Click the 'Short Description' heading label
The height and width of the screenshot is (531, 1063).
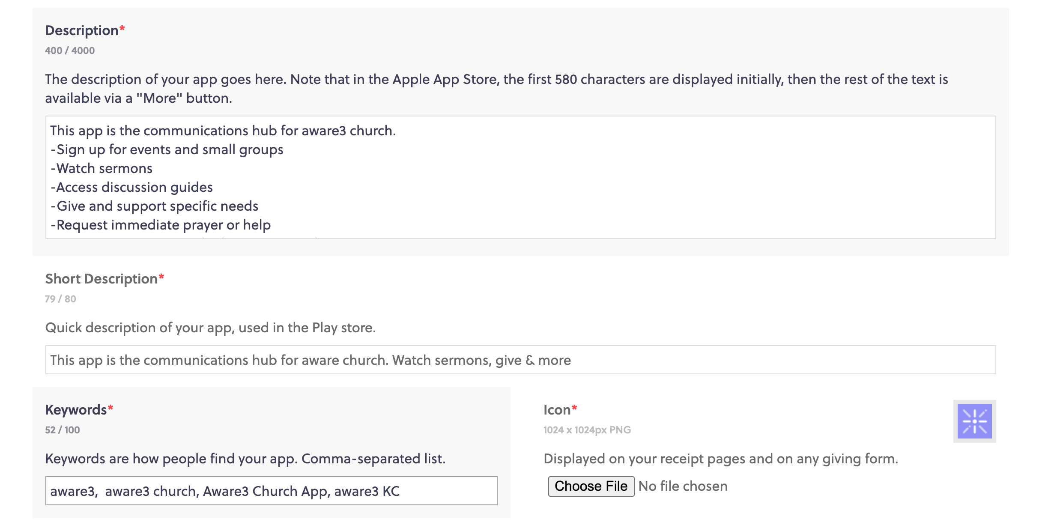[102, 279]
